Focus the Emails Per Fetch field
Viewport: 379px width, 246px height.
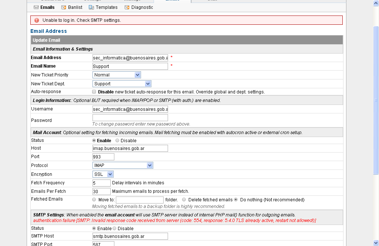point(101,191)
